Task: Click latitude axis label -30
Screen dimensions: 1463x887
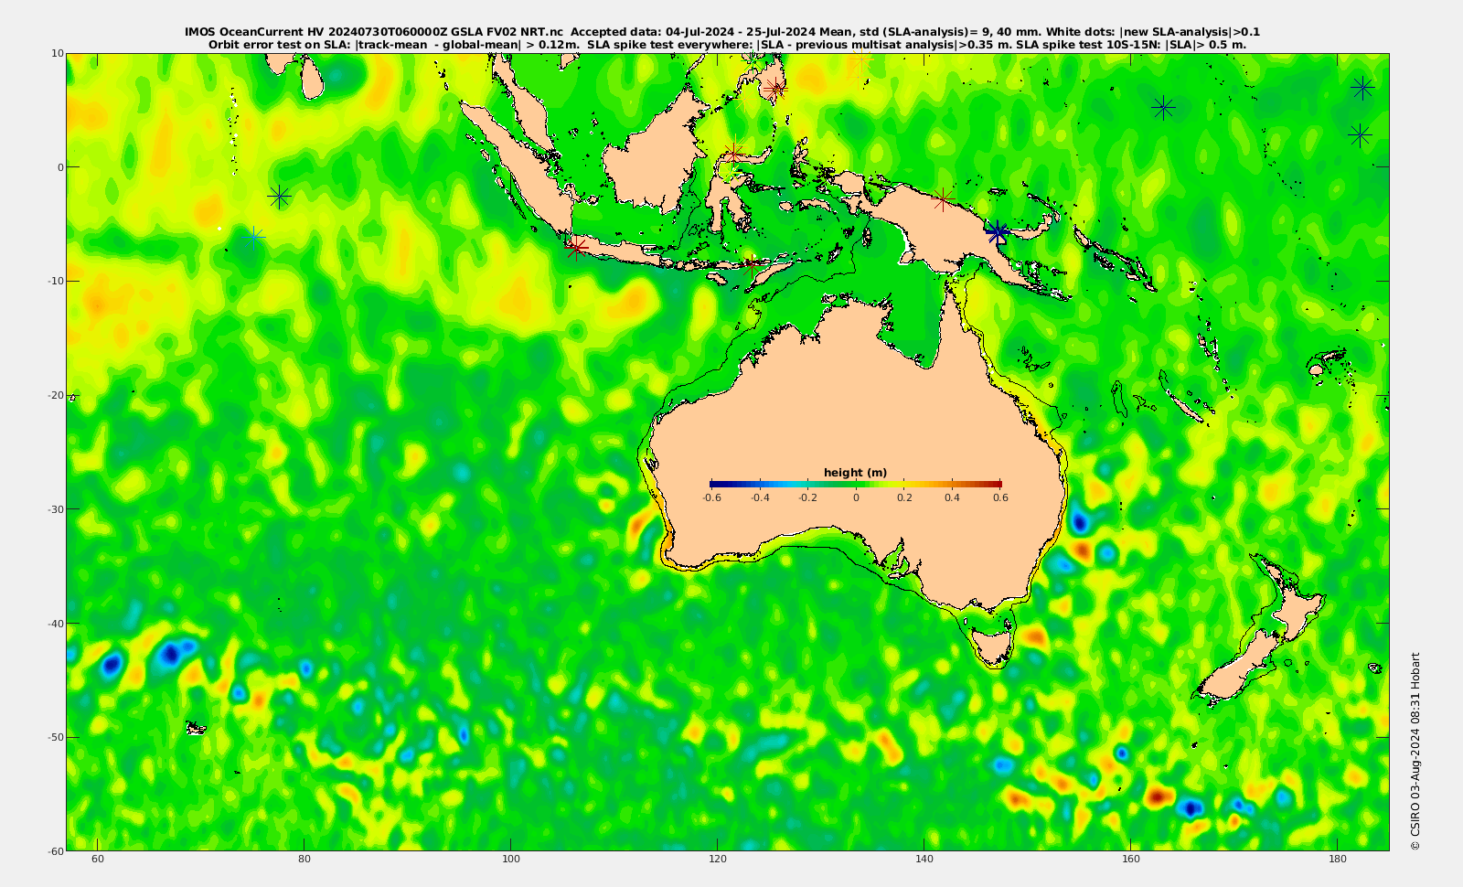Action: pyautogui.click(x=54, y=509)
